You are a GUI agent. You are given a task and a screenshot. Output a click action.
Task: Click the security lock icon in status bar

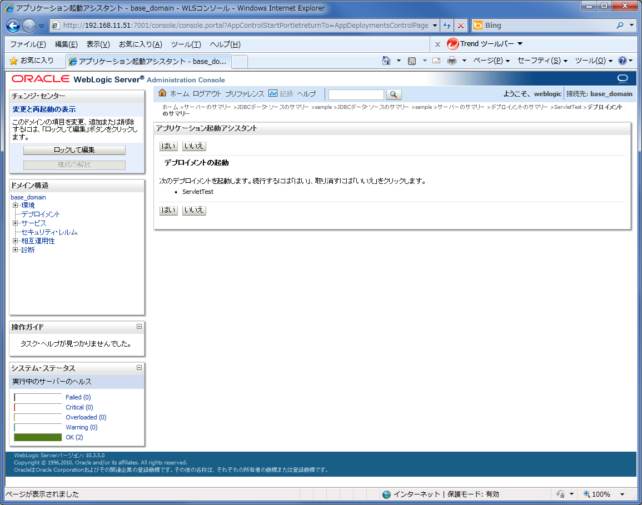(x=560, y=494)
